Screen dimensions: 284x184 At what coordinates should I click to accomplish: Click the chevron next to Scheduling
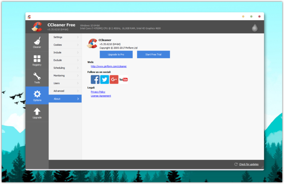coord(78,68)
